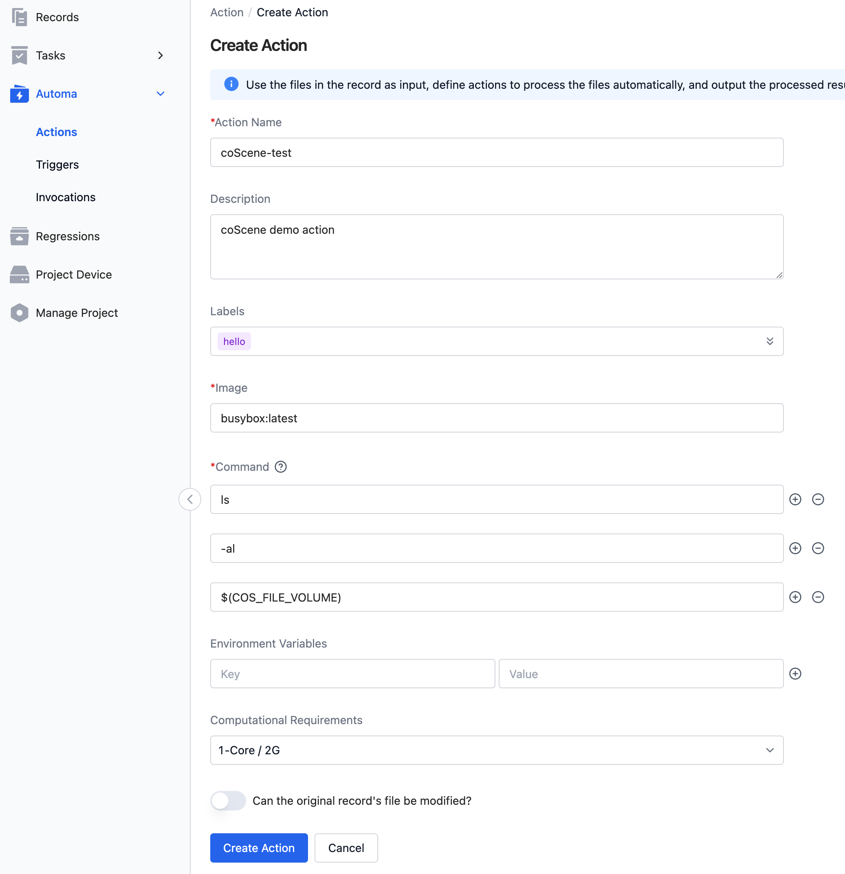
Task: Navigate to Actions menu item
Action: [56, 131]
